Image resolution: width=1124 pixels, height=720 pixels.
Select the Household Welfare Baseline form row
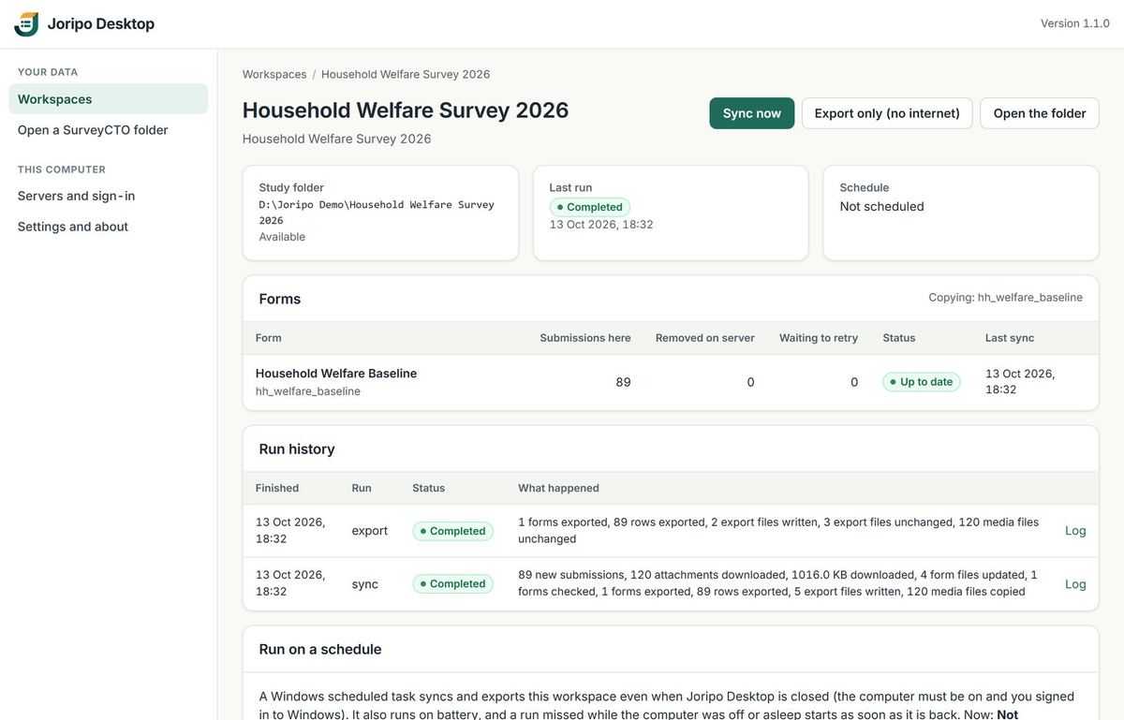(671, 382)
